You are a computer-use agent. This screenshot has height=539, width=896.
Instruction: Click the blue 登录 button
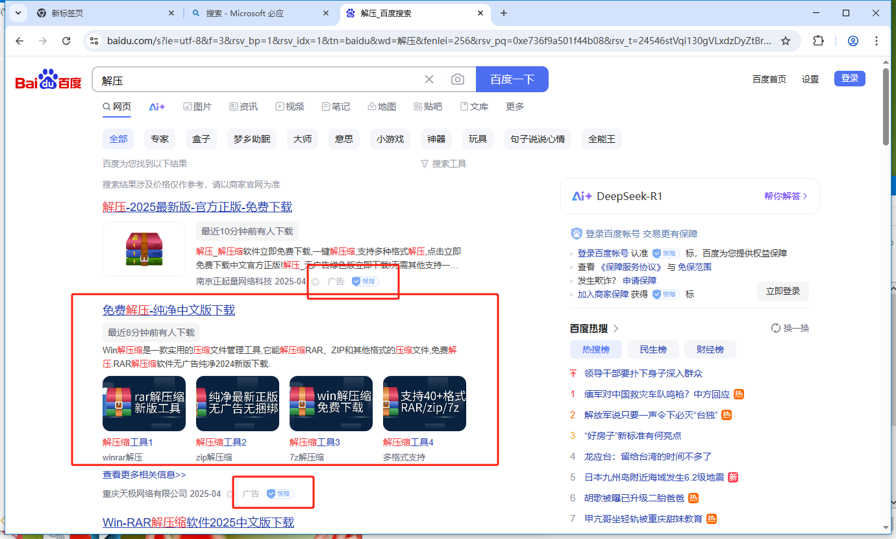point(850,79)
